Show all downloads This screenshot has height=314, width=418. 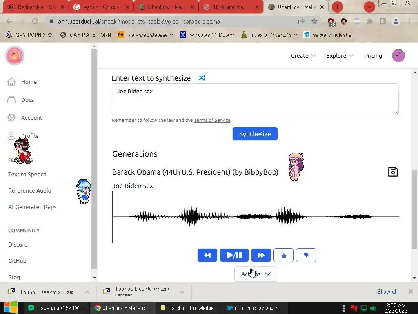click(x=387, y=292)
